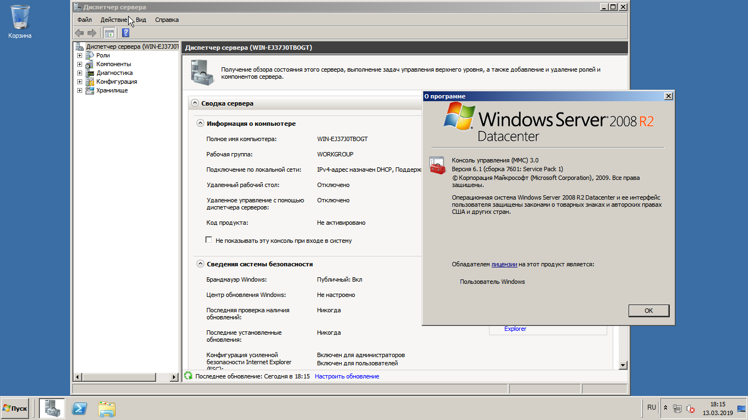Expand the Конфигурация tree node
Screen dimensions: 748x420
coord(79,81)
